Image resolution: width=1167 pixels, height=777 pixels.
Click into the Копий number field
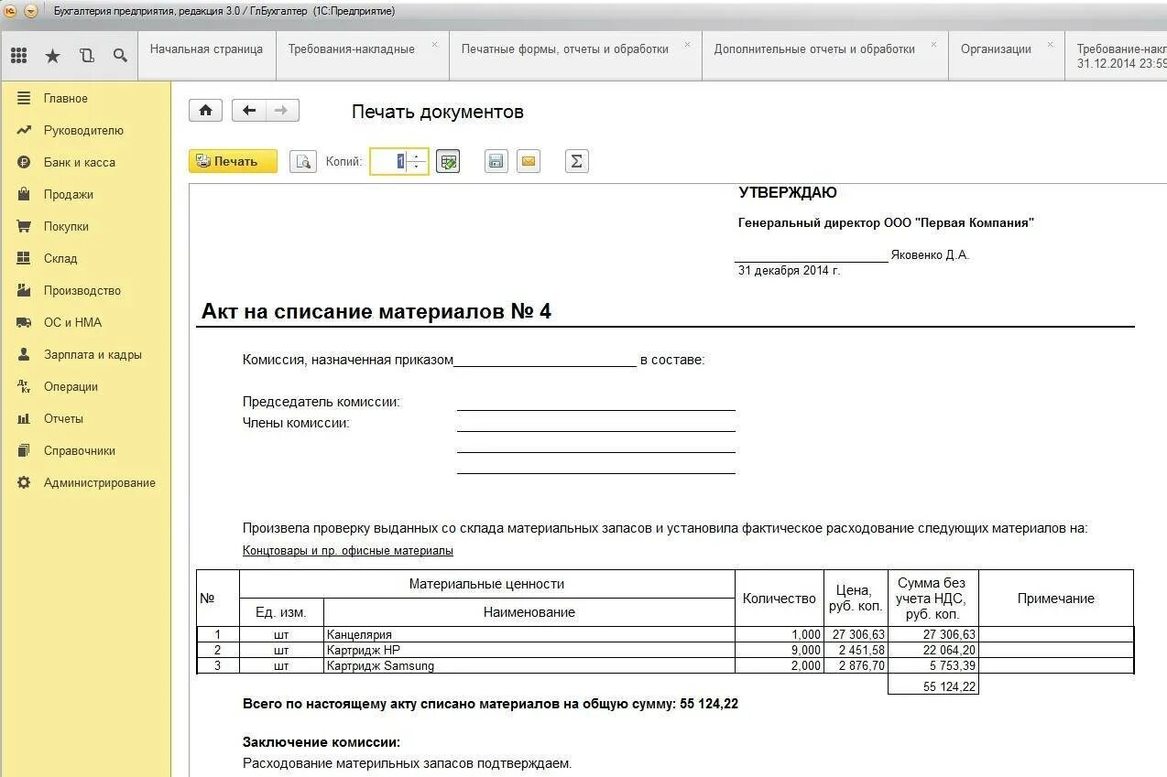[x=388, y=161]
